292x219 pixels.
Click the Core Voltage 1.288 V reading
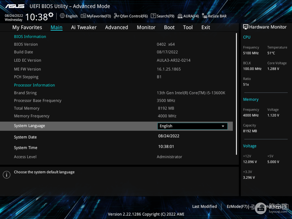273,69
